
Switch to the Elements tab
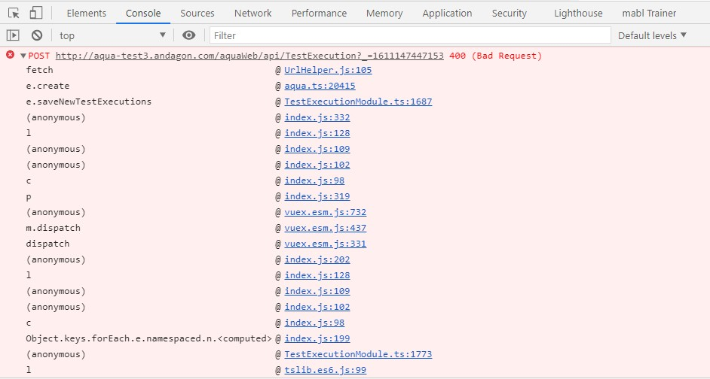(86, 14)
